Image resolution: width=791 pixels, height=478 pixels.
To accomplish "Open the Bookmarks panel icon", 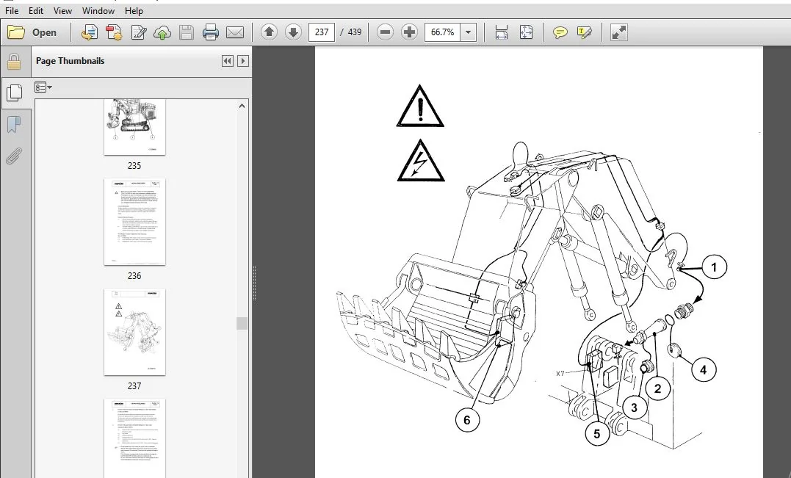I will 14,125.
